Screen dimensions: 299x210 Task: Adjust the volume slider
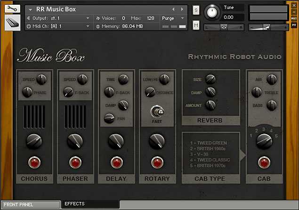point(268,27)
